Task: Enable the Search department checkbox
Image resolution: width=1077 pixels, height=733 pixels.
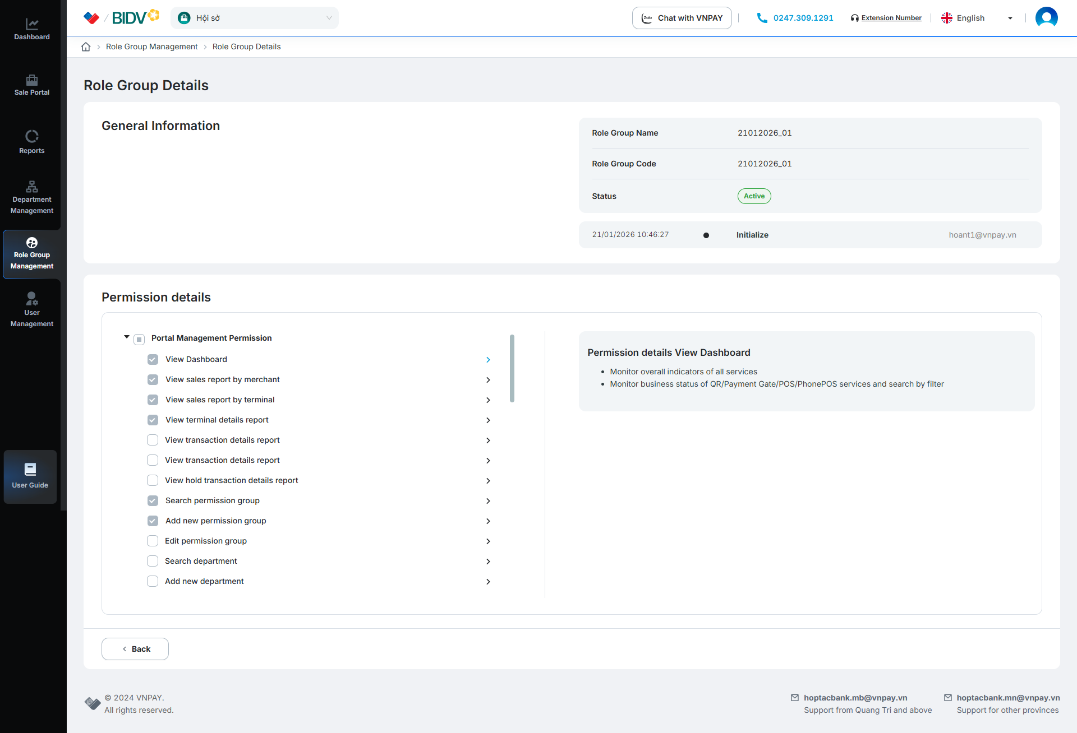Action: tap(153, 561)
